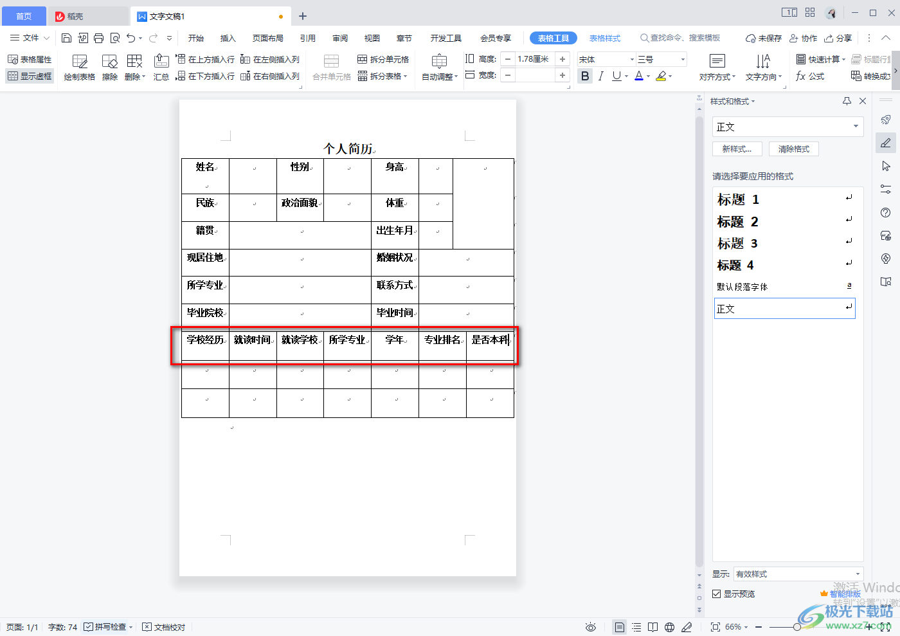Click the width value input field

(x=535, y=76)
